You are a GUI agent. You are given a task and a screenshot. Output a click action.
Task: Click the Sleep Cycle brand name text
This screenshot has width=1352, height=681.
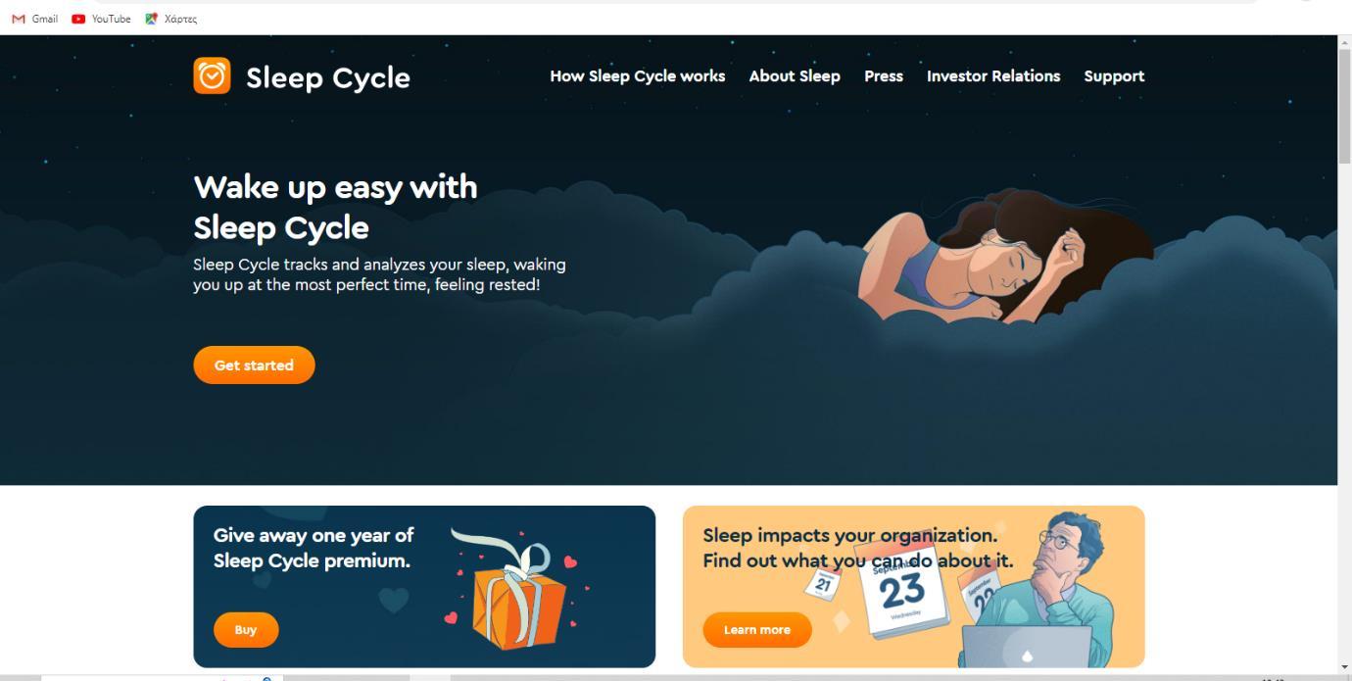point(328,77)
